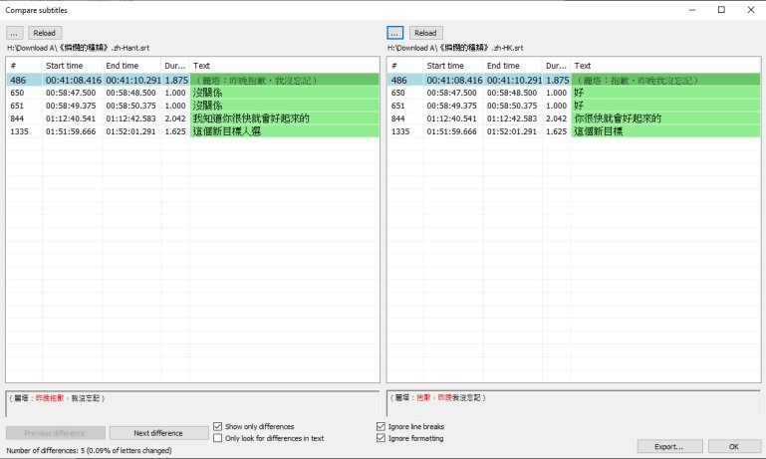Select row 486 in the left list

tap(193, 80)
